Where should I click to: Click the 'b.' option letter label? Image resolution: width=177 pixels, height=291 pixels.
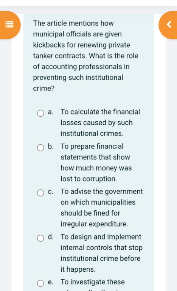click(51, 146)
